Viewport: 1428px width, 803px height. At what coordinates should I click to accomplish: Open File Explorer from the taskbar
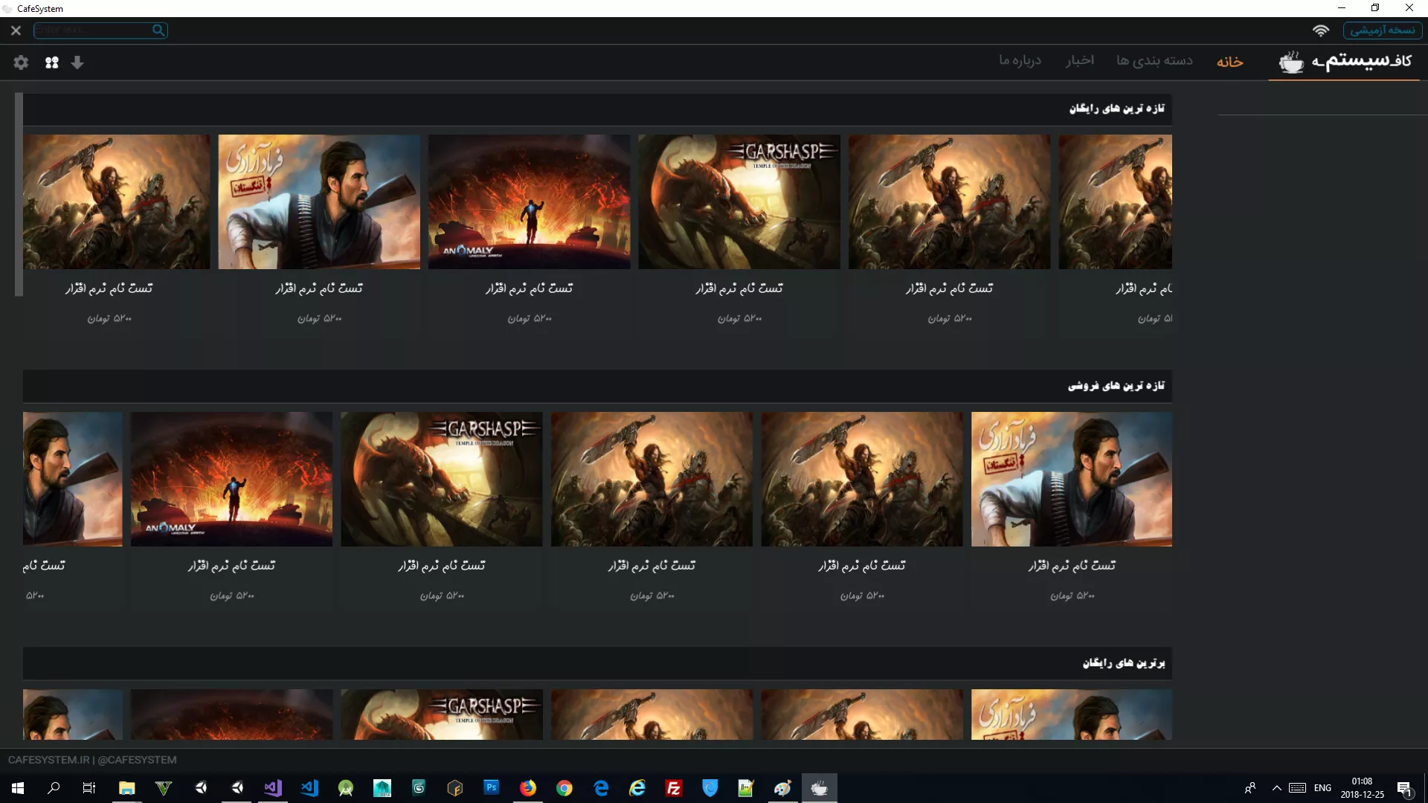point(127,788)
